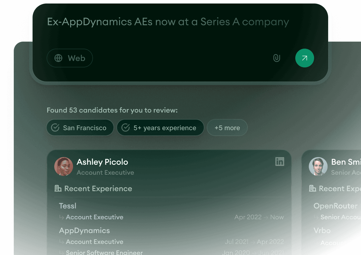Click the checkmark icon on San Francisco
Image resolution: width=361 pixels, height=255 pixels.
coord(55,128)
